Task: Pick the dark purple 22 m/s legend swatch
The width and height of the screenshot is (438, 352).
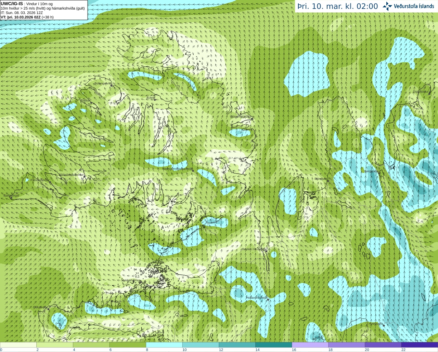Action: pos(420,345)
